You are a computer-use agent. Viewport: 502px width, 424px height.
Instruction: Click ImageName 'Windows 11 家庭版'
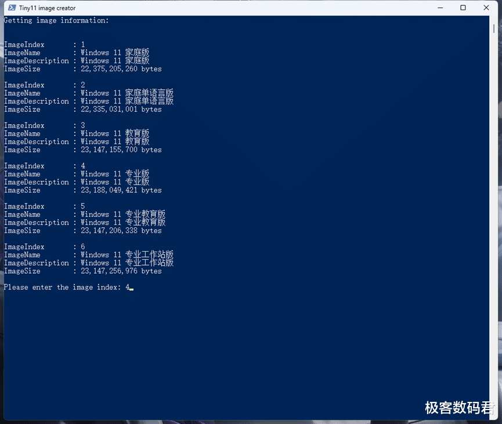(x=115, y=52)
